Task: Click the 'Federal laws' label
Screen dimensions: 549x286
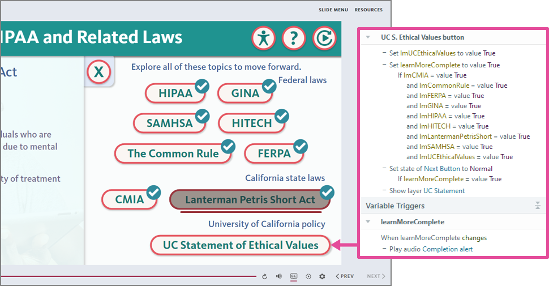Action: pyautogui.click(x=302, y=80)
